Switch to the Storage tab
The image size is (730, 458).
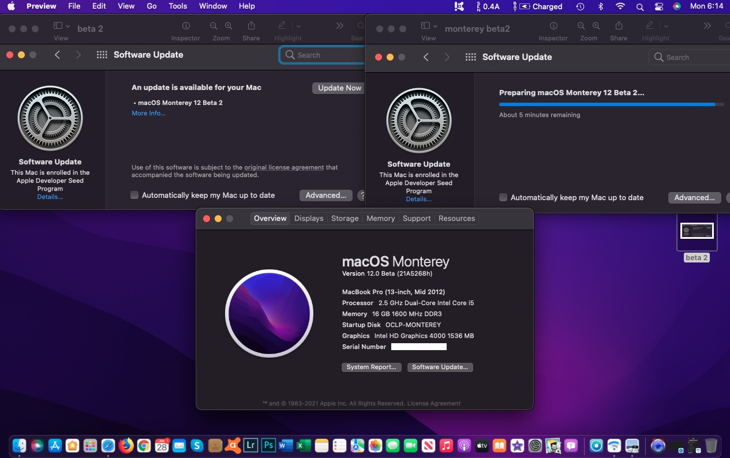coord(345,219)
